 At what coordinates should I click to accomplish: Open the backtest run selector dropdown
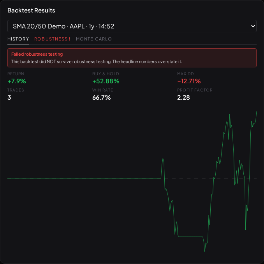132,26
